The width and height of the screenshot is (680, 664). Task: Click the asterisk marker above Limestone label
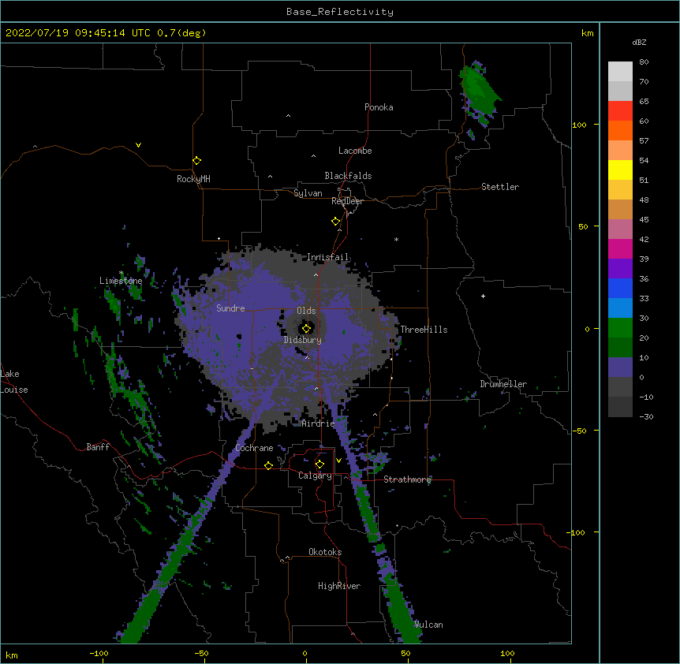coord(121,273)
